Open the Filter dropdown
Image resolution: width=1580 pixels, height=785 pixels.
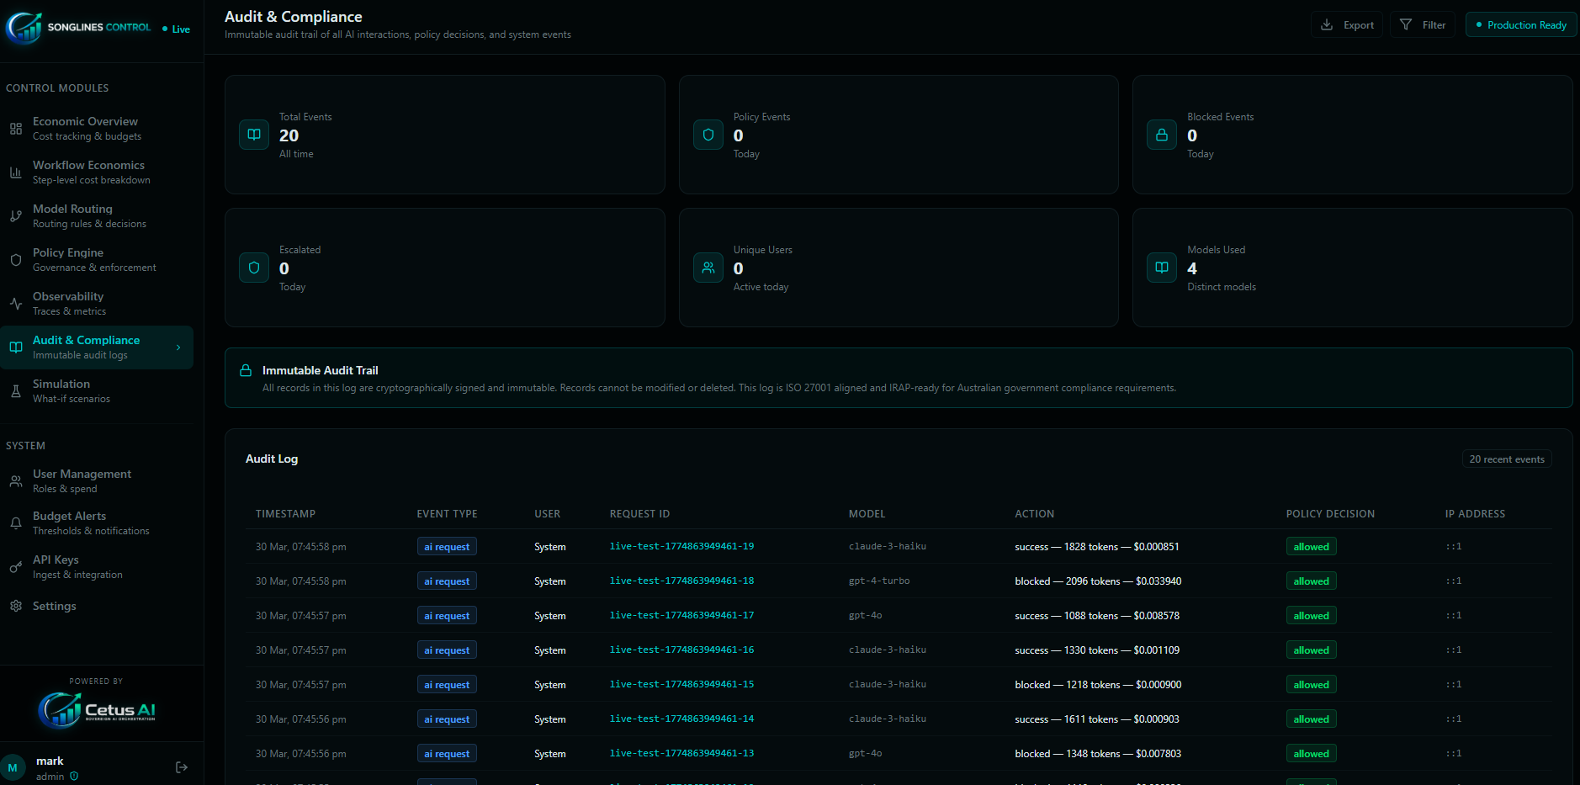click(x=1422, y=24)
